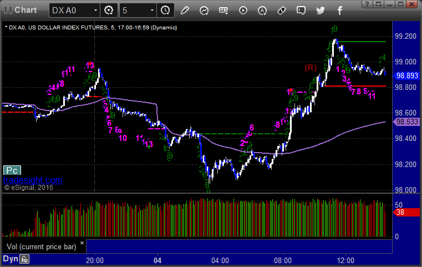Click the 98.533 moving average marker

pos(406,122)
